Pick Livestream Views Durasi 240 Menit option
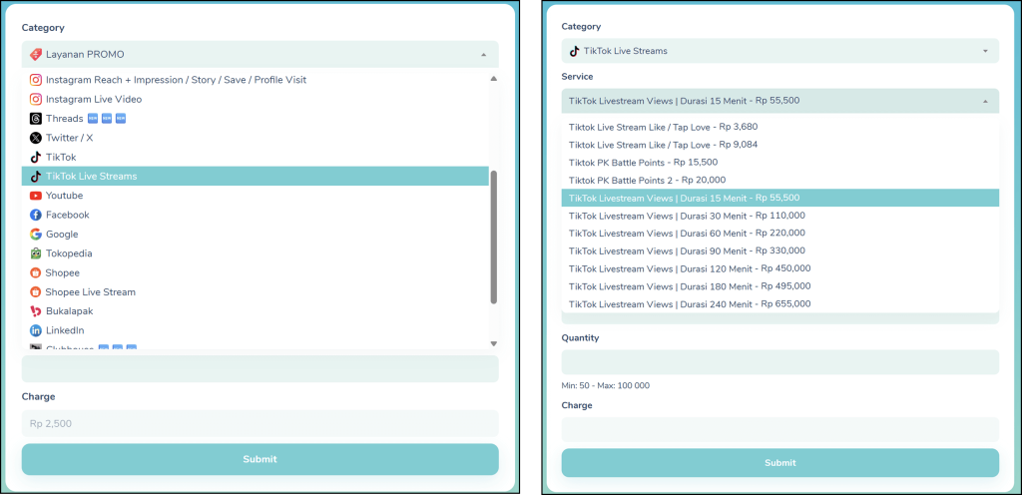Viewport: 1022px width, 495px height. pos(689,303)
